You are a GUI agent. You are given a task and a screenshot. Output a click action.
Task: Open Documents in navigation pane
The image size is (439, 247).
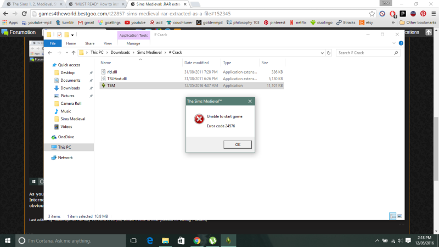tap(70, 80)
